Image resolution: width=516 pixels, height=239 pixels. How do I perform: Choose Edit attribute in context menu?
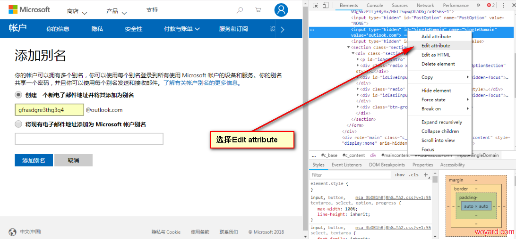coord(439,46)
